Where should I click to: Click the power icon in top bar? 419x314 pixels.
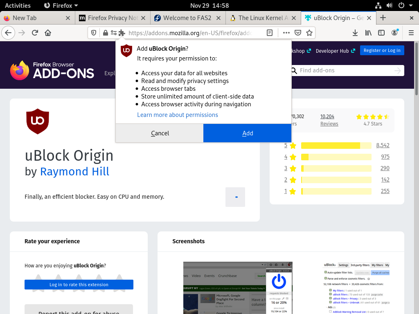401,5
